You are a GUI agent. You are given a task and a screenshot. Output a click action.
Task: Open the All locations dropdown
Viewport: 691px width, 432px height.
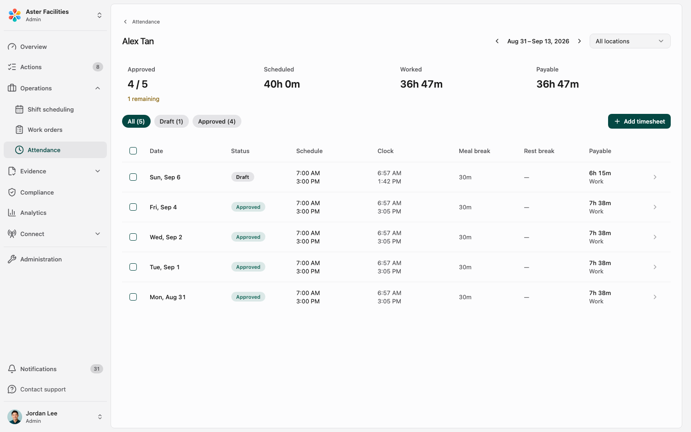(x=630, y=41)
